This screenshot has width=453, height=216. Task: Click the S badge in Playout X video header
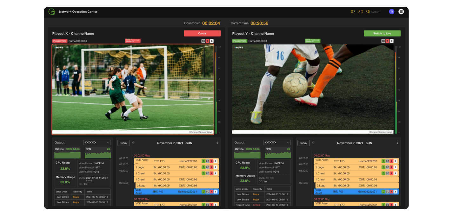[211, 41]
